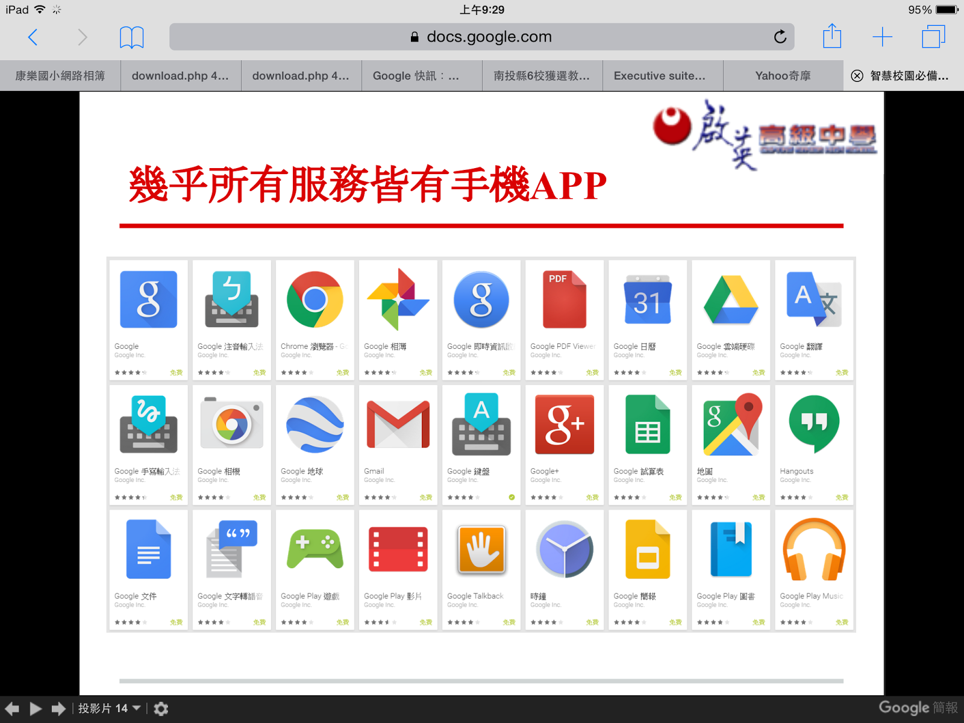Tap the docs.google.com address field
The image size is (964, 723).
[x=481, y=37]
